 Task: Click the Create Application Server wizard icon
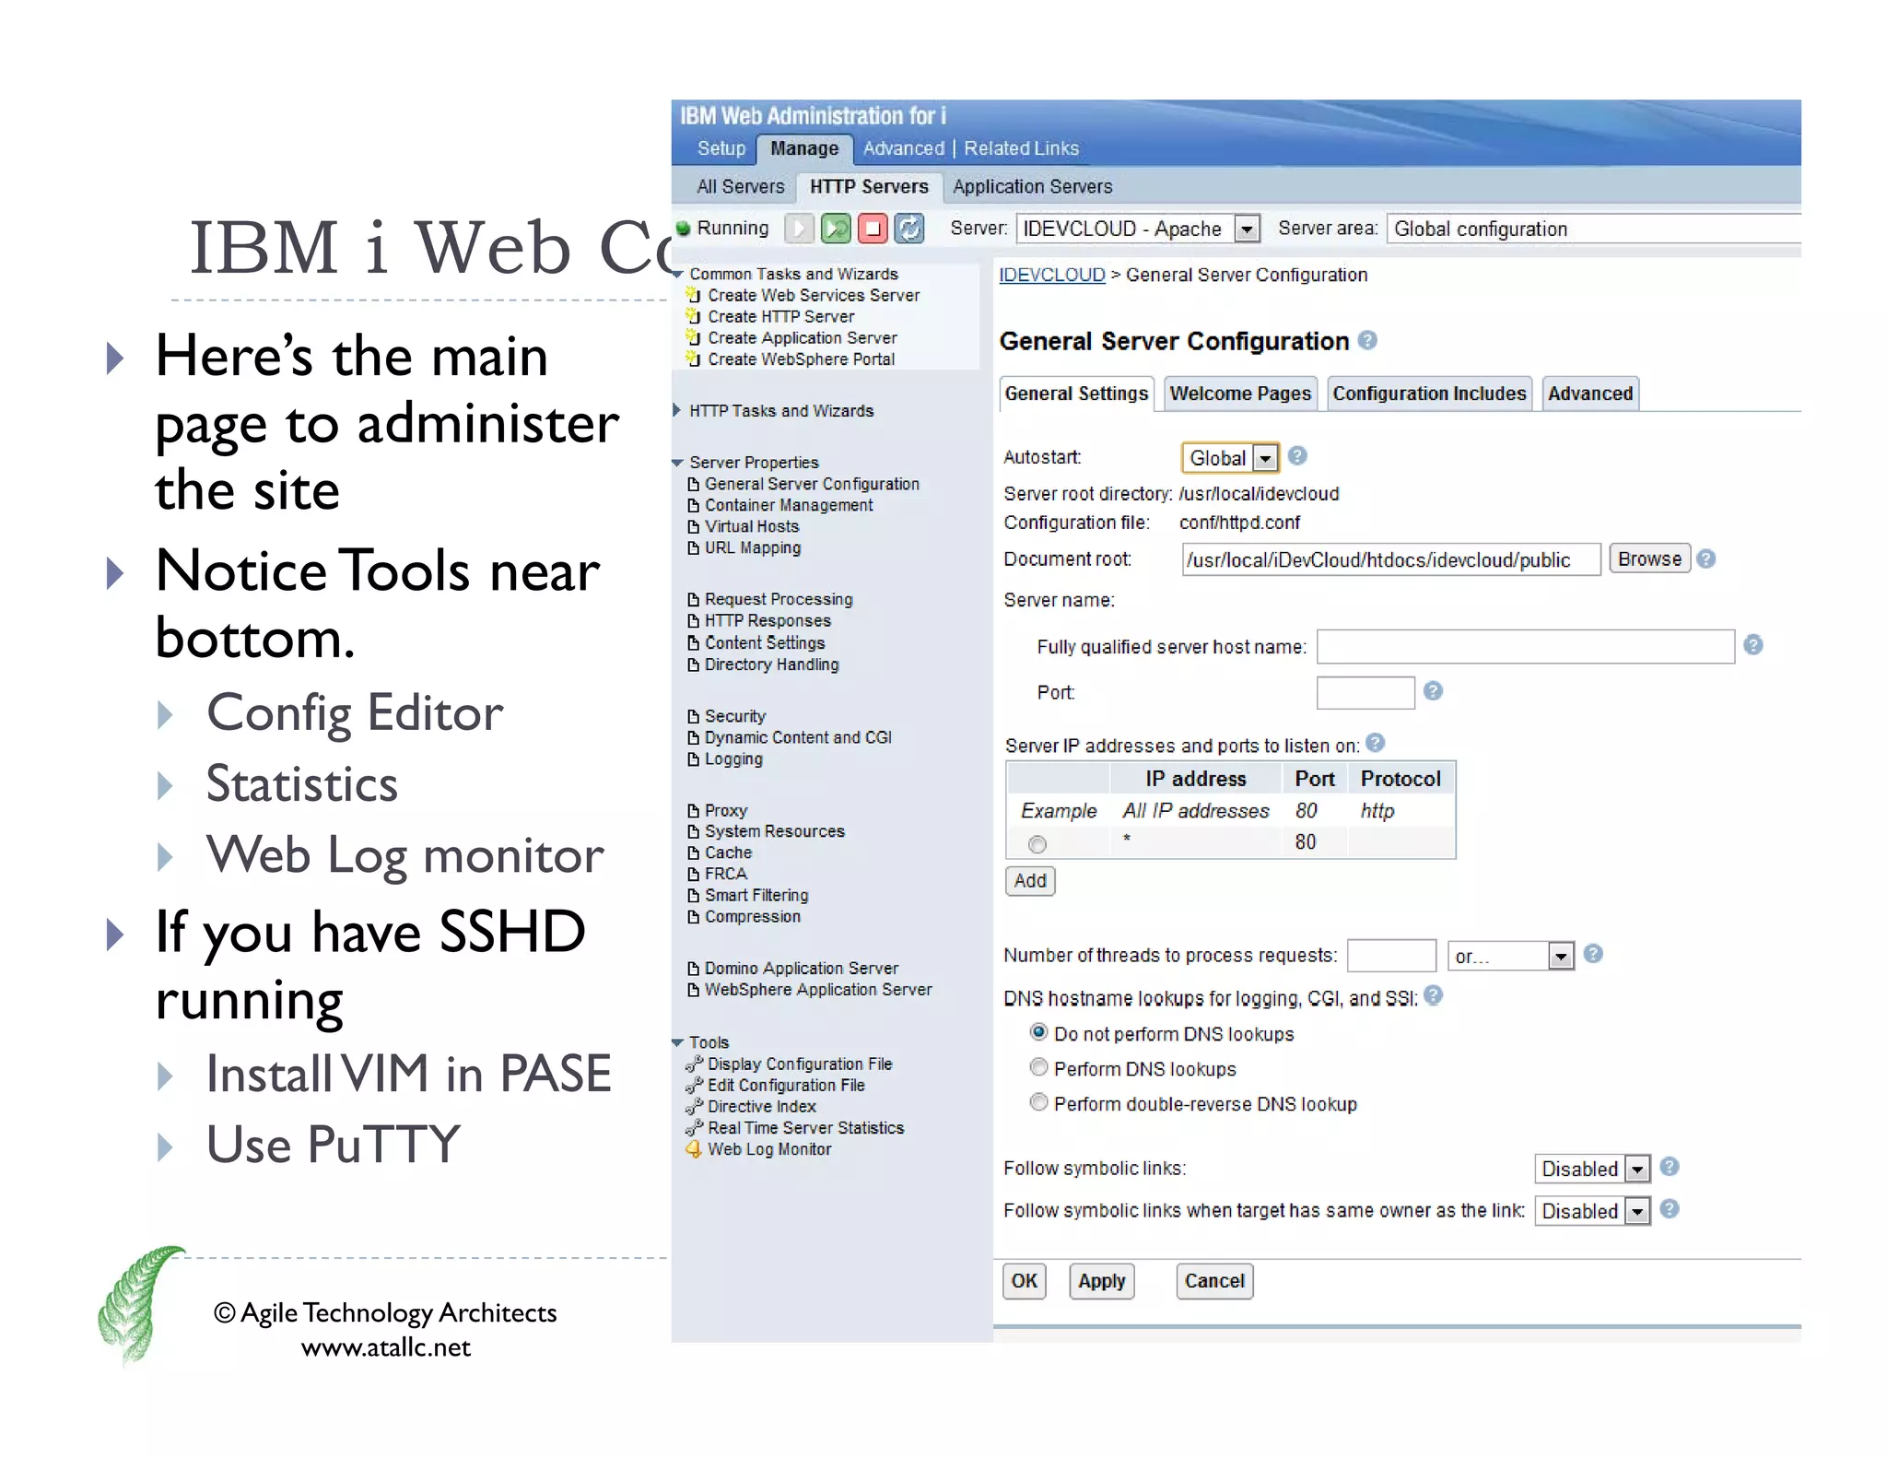694,337
